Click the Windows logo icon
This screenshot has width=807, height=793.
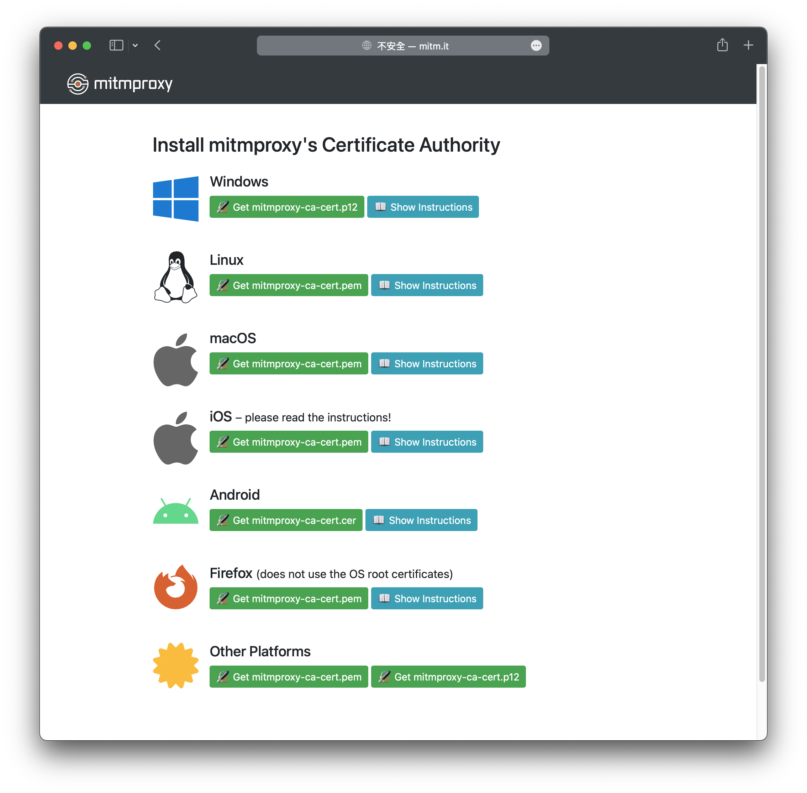176,199
